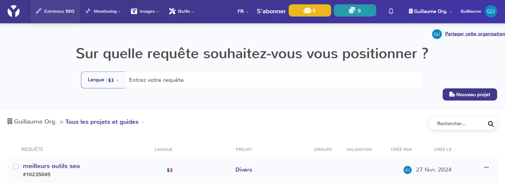Click guide ID #10235045
The image size is (505, 190).
tap(37, 175)
